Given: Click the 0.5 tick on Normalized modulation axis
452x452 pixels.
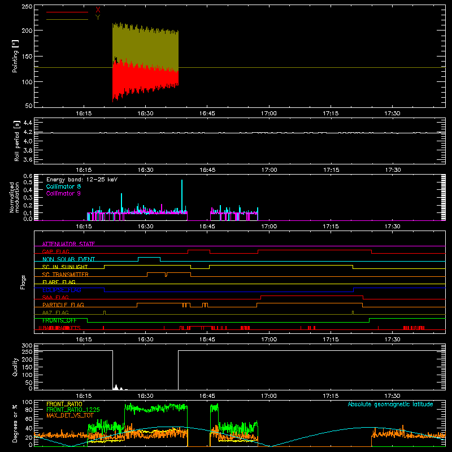Looking at the screenshot, I should point(28,182).
